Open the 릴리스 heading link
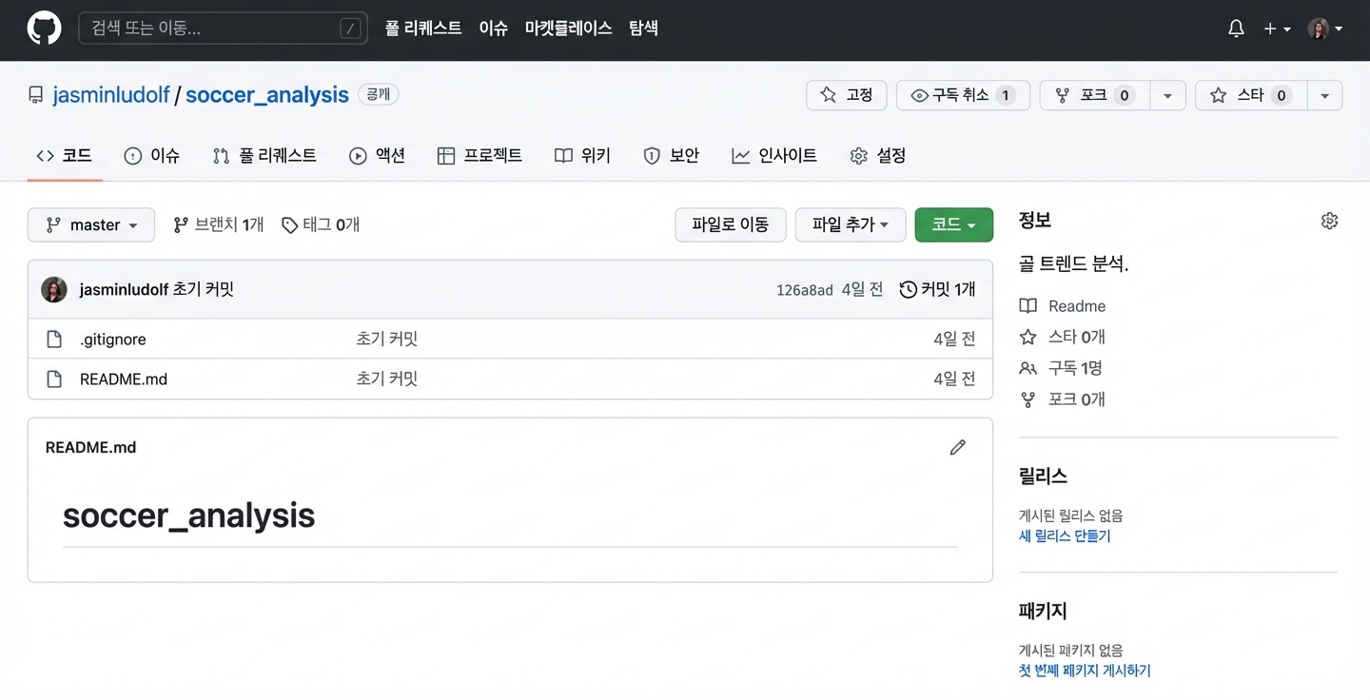Screen dimensions: 1370x700 click(x=1043, y=476)
